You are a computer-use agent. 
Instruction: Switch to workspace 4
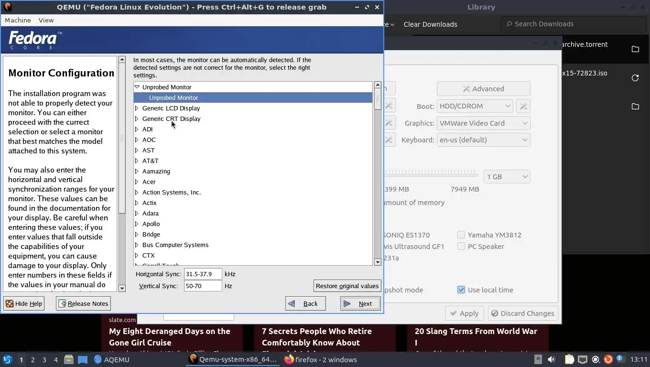coord(55,360)
